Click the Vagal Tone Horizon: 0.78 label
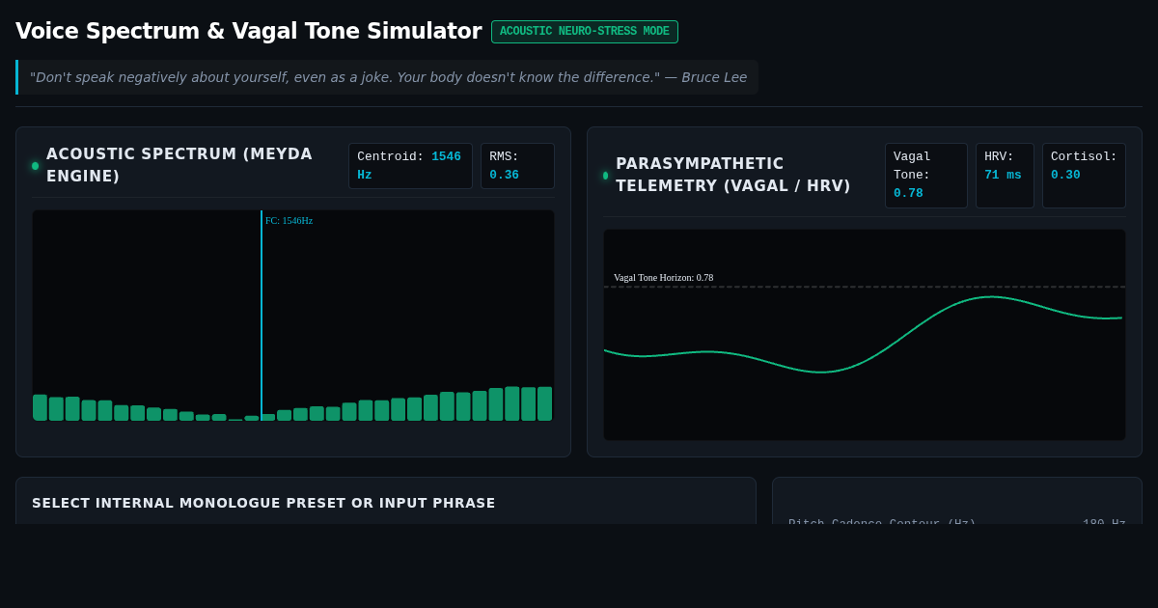This screenshot has width=1158, height=608. point(664,278)
